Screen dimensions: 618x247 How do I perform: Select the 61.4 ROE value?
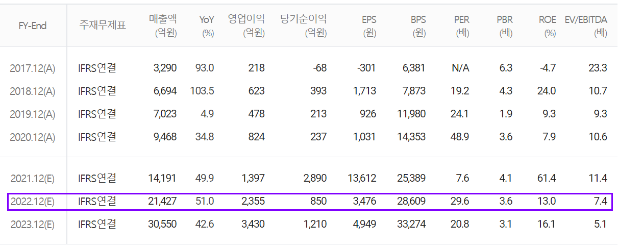pyautogui.click(x=547, y=178)
